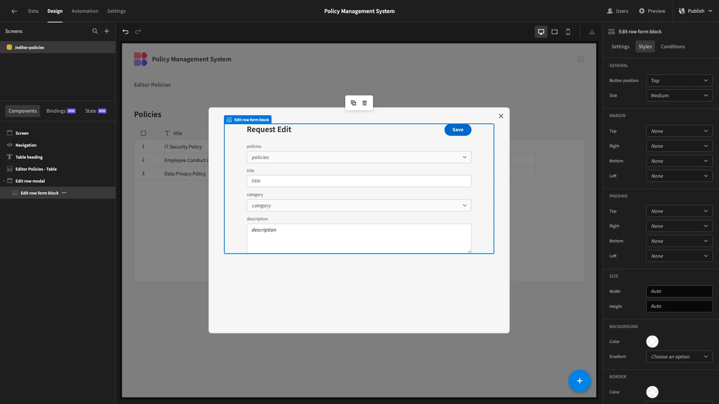
Task: Open the warnings triangle icon
Action: point(592,32)
